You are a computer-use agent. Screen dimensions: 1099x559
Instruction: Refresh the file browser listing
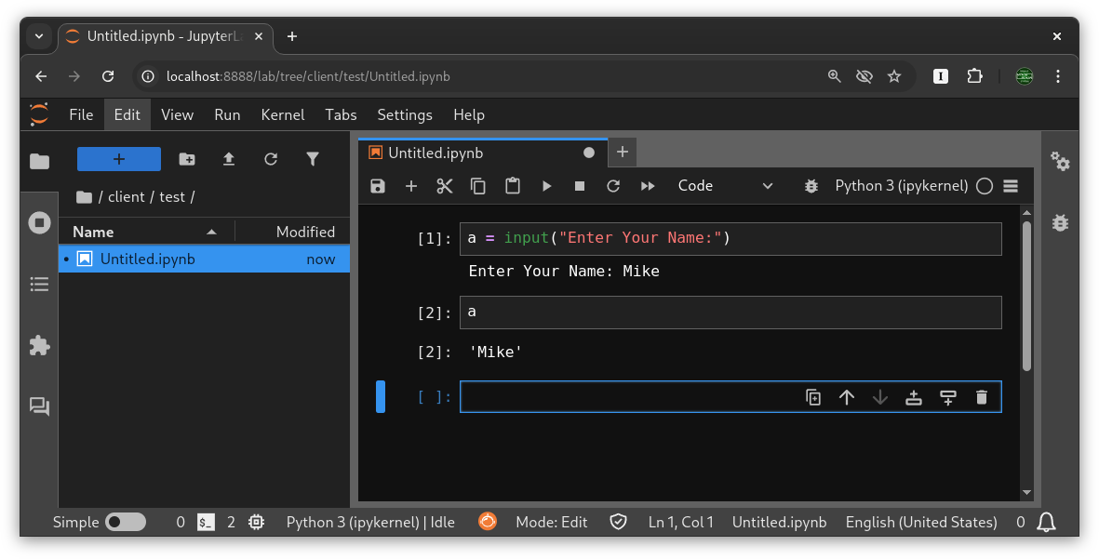(271, 159)
